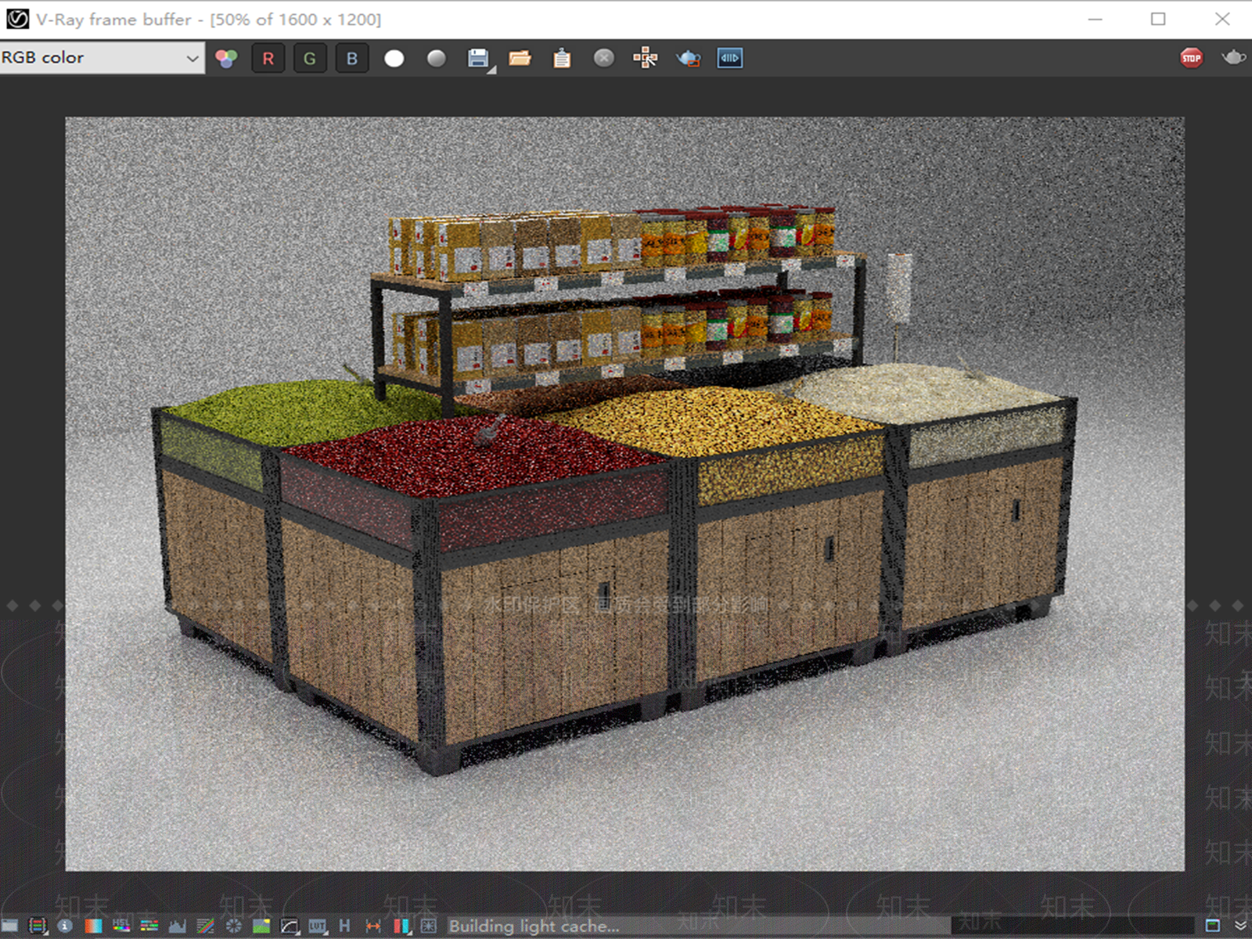Toggle background image display icon
This screenshot has height=939, width=1252.
coord(261,926)
